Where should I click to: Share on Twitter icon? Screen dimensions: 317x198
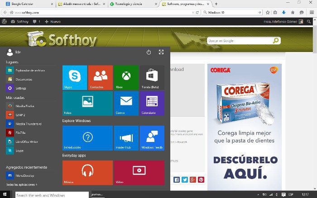pyautogui.click(x=185, y=179)
